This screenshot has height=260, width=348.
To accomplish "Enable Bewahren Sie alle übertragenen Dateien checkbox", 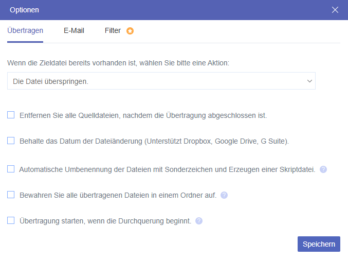I will (x=11, y=195).
